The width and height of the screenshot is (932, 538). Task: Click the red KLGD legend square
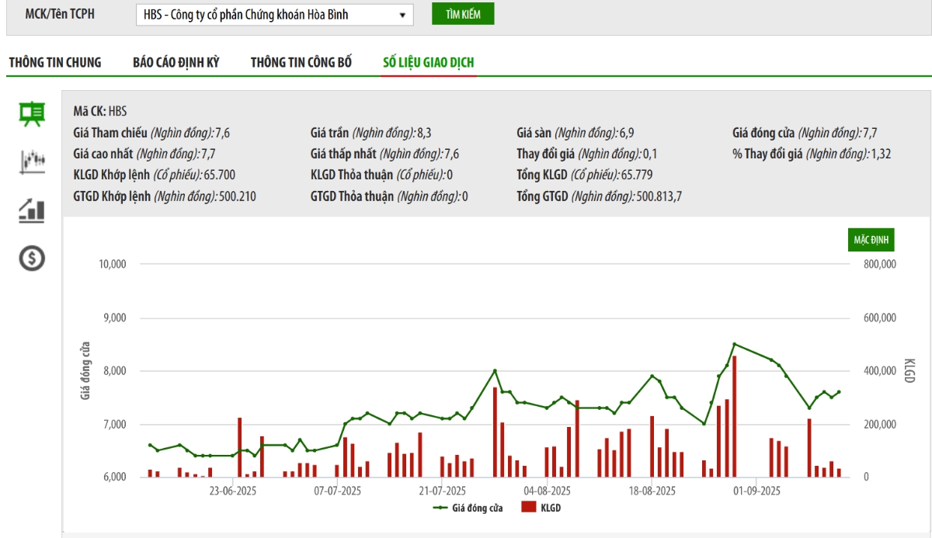(529, 508)
